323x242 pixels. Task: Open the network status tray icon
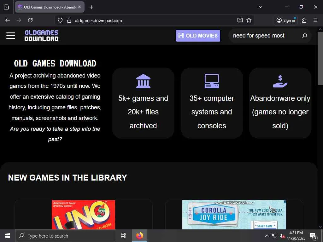point(275,236)
